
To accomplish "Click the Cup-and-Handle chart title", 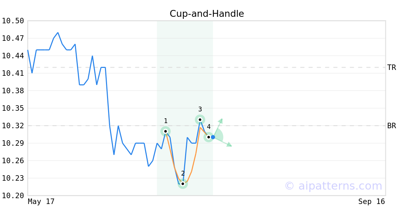I will click(206, 14).
